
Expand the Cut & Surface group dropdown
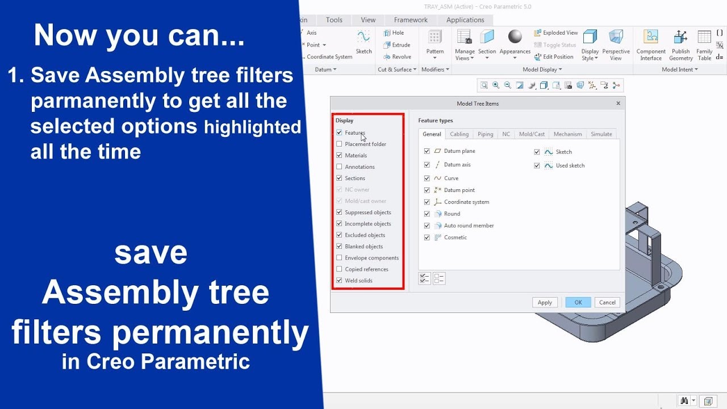pyautogui.click(x=397, y=69)
